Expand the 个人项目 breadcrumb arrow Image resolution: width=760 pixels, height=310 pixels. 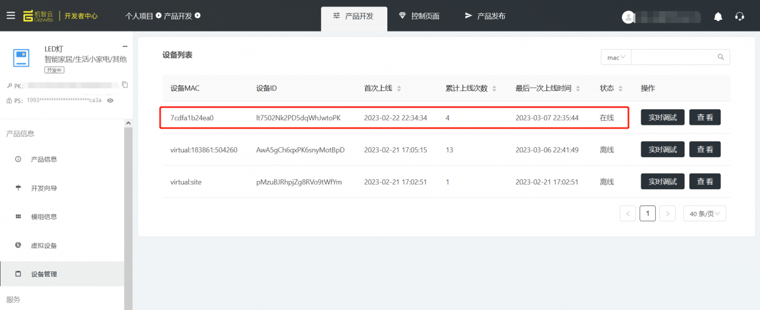(x=158, y=16)
